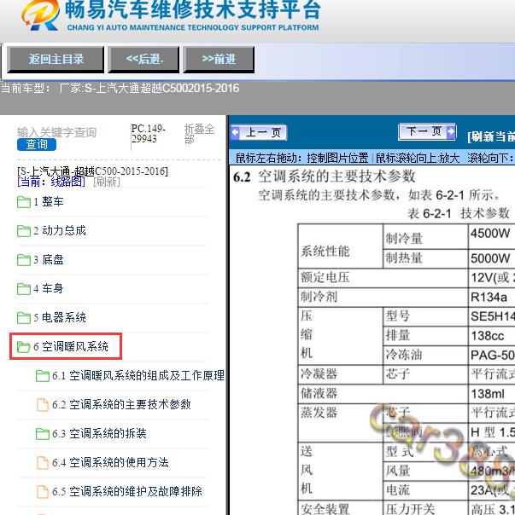This screenshot has width=515, height=515.
Task: Open 6.5 空调系统的维护及故障排除 entry
Action: tap(127, 491)
